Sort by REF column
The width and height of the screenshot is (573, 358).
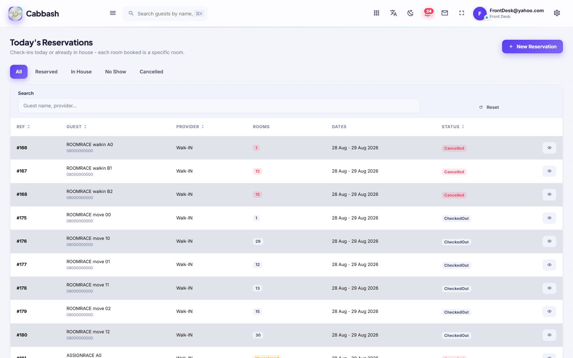[x=23, y=127]
